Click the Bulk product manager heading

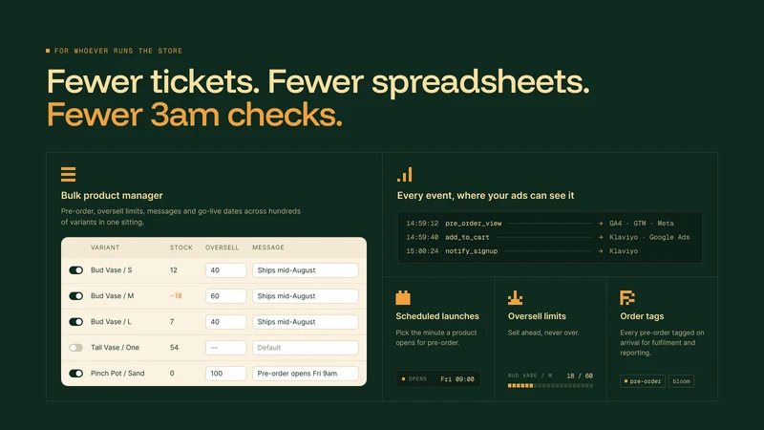[x=112, y=196]
